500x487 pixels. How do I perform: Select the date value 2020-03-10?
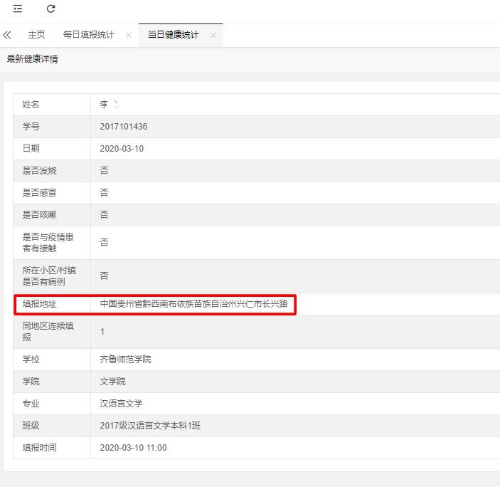123,149
